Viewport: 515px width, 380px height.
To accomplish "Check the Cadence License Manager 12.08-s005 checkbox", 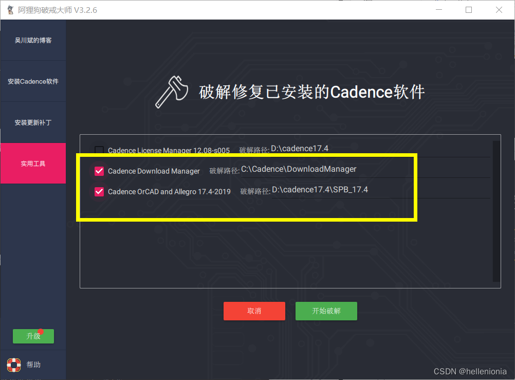I will (99, 150).
